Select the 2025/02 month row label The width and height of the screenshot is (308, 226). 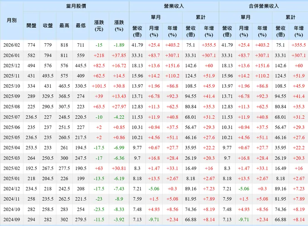pyautogui.click(x=12, y=168)
